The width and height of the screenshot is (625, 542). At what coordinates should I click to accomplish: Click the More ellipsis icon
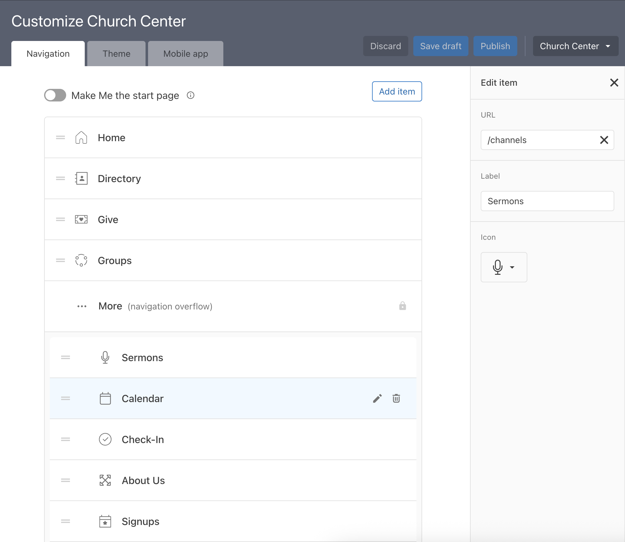click(x=82, y=306)
